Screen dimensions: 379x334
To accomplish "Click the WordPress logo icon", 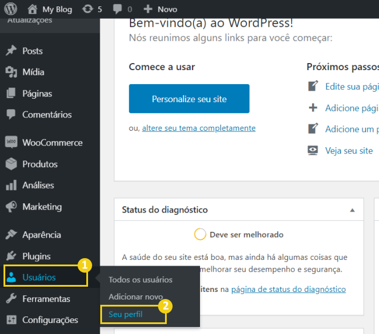I will [10, 9].
